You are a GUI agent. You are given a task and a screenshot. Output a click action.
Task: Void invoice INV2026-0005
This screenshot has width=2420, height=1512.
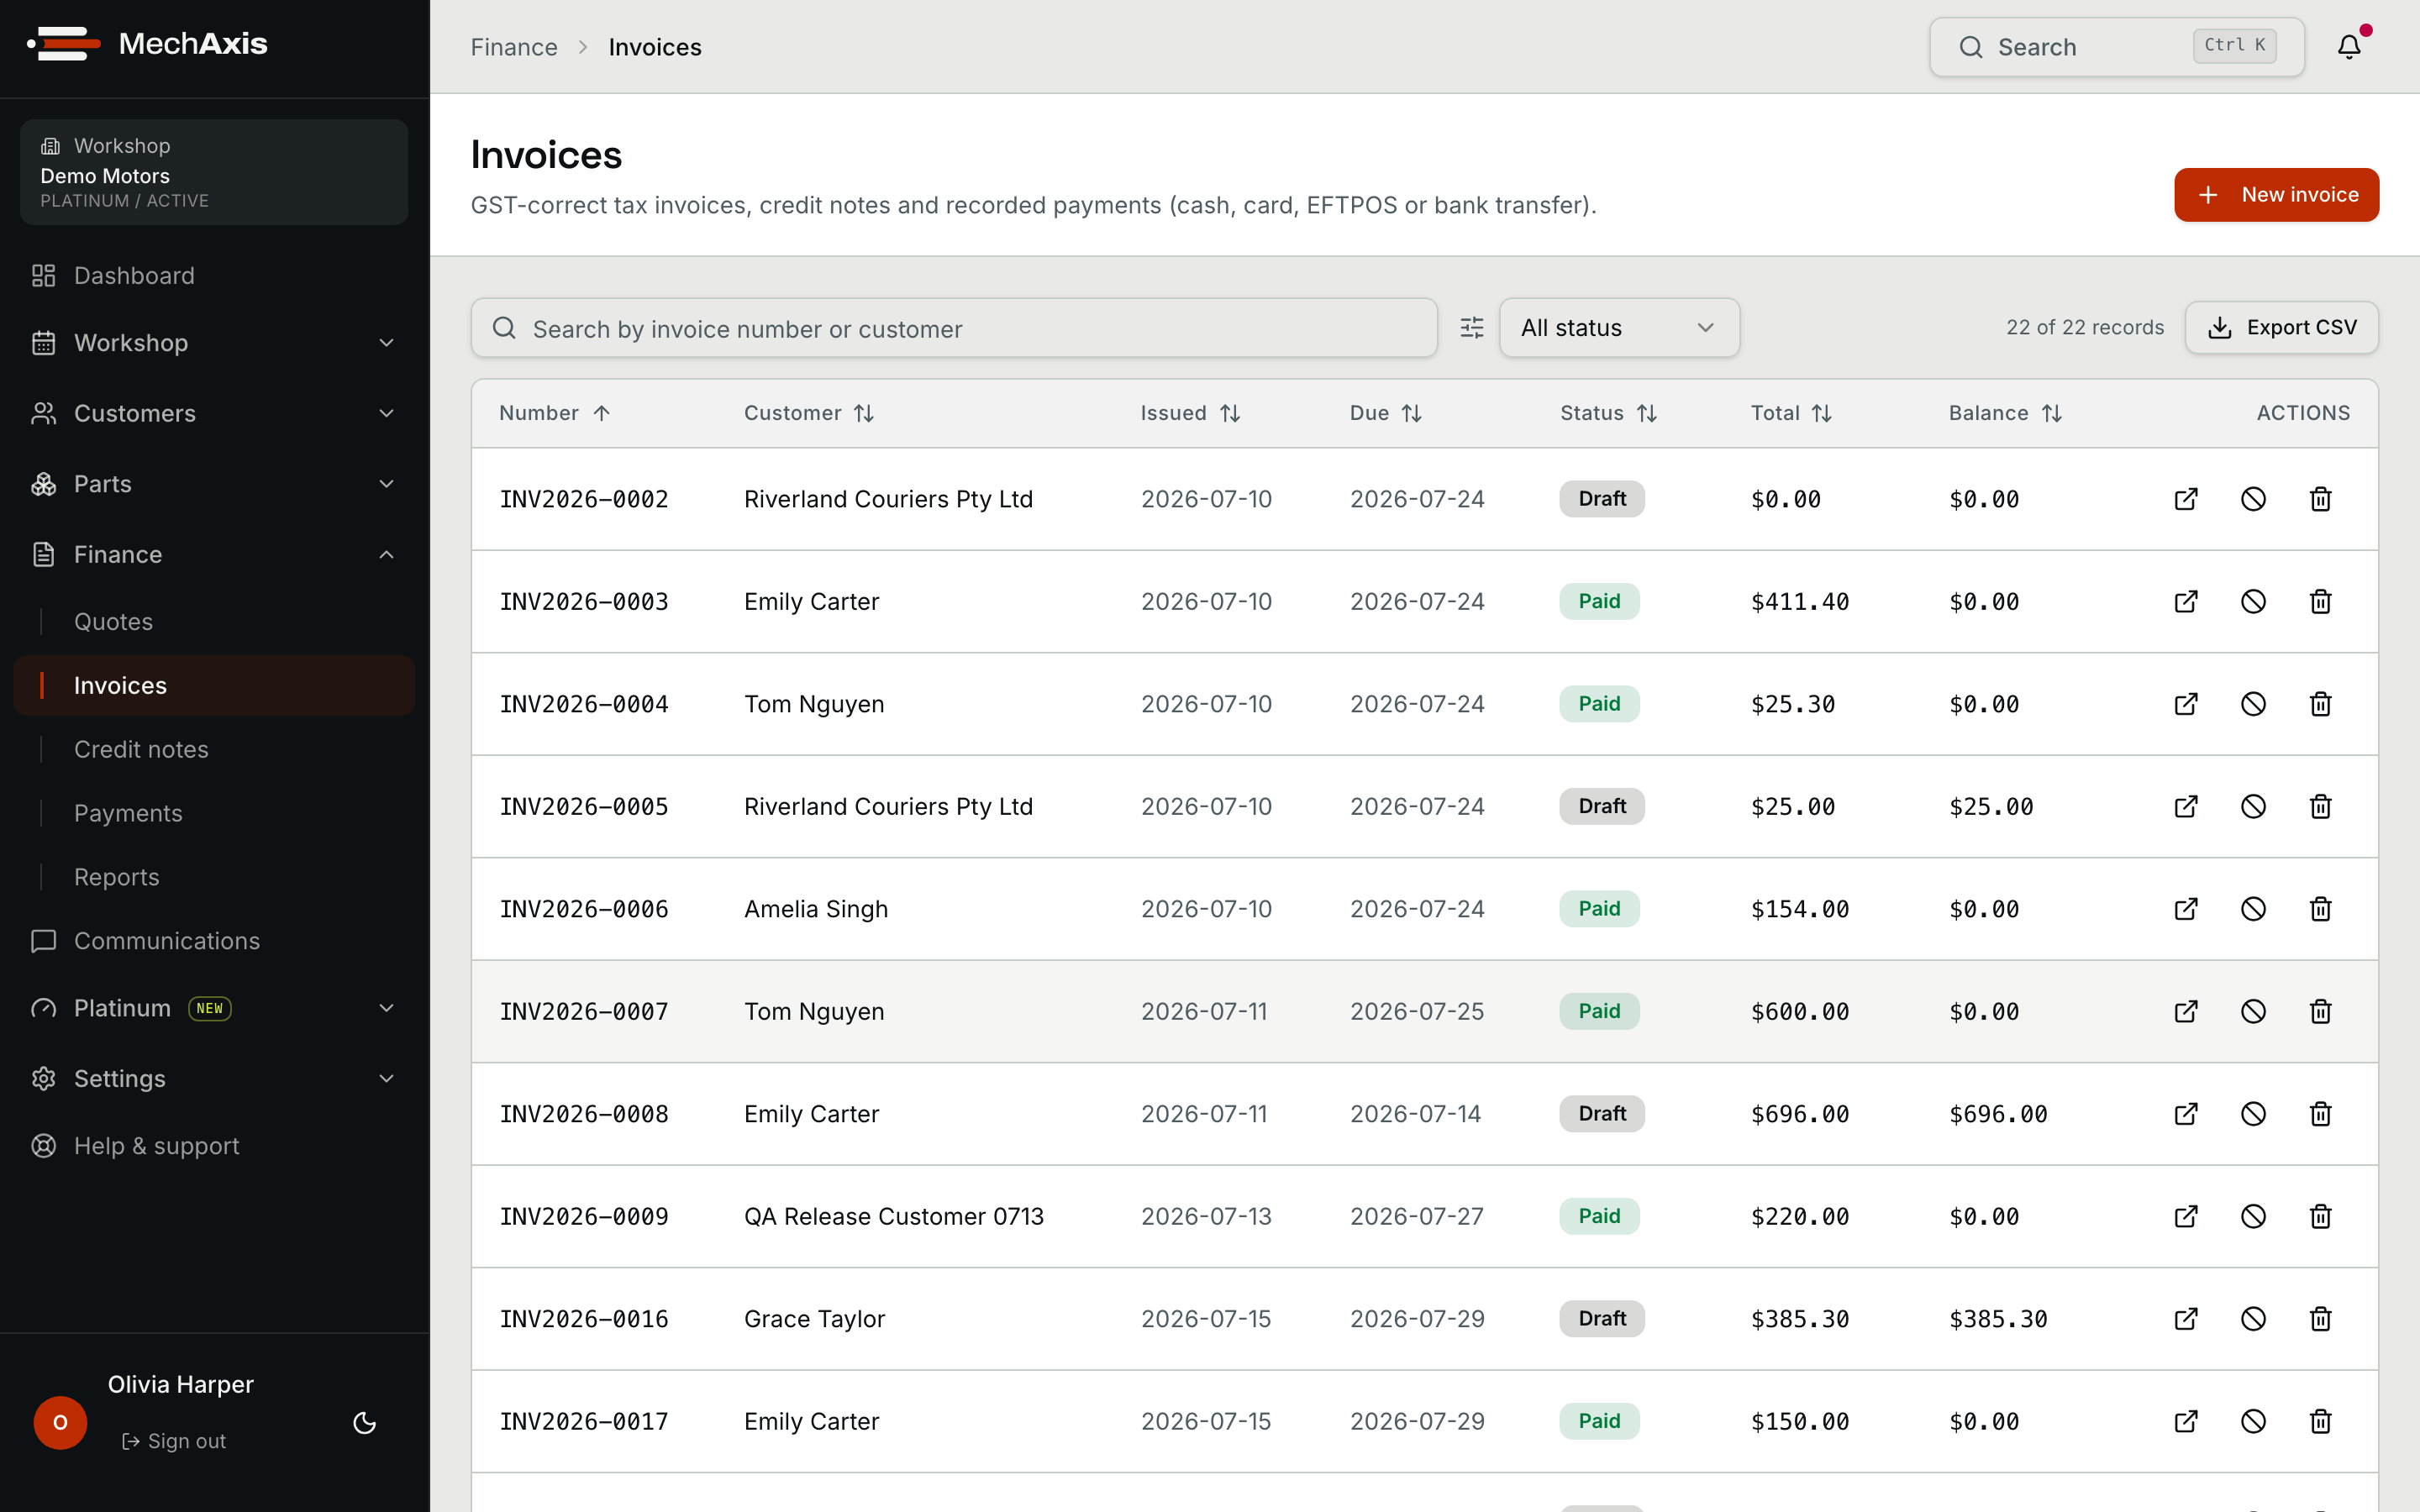(2253, 806)
